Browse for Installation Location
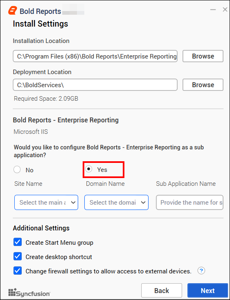230x300 pixels. point(203,56)
